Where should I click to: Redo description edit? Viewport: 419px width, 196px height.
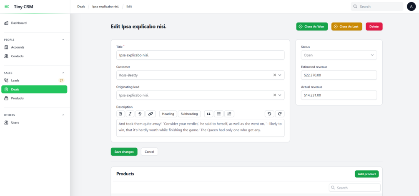(280, 114)
